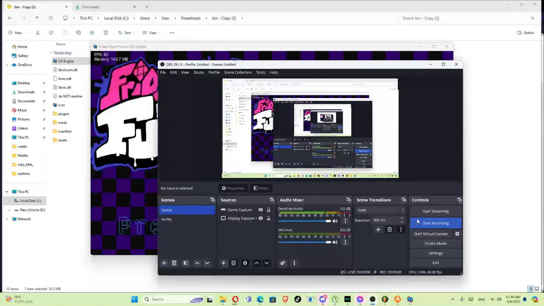This screenshot has height=306, width=544.
Task: Click Start Recording button
Action: coord(435,223)
